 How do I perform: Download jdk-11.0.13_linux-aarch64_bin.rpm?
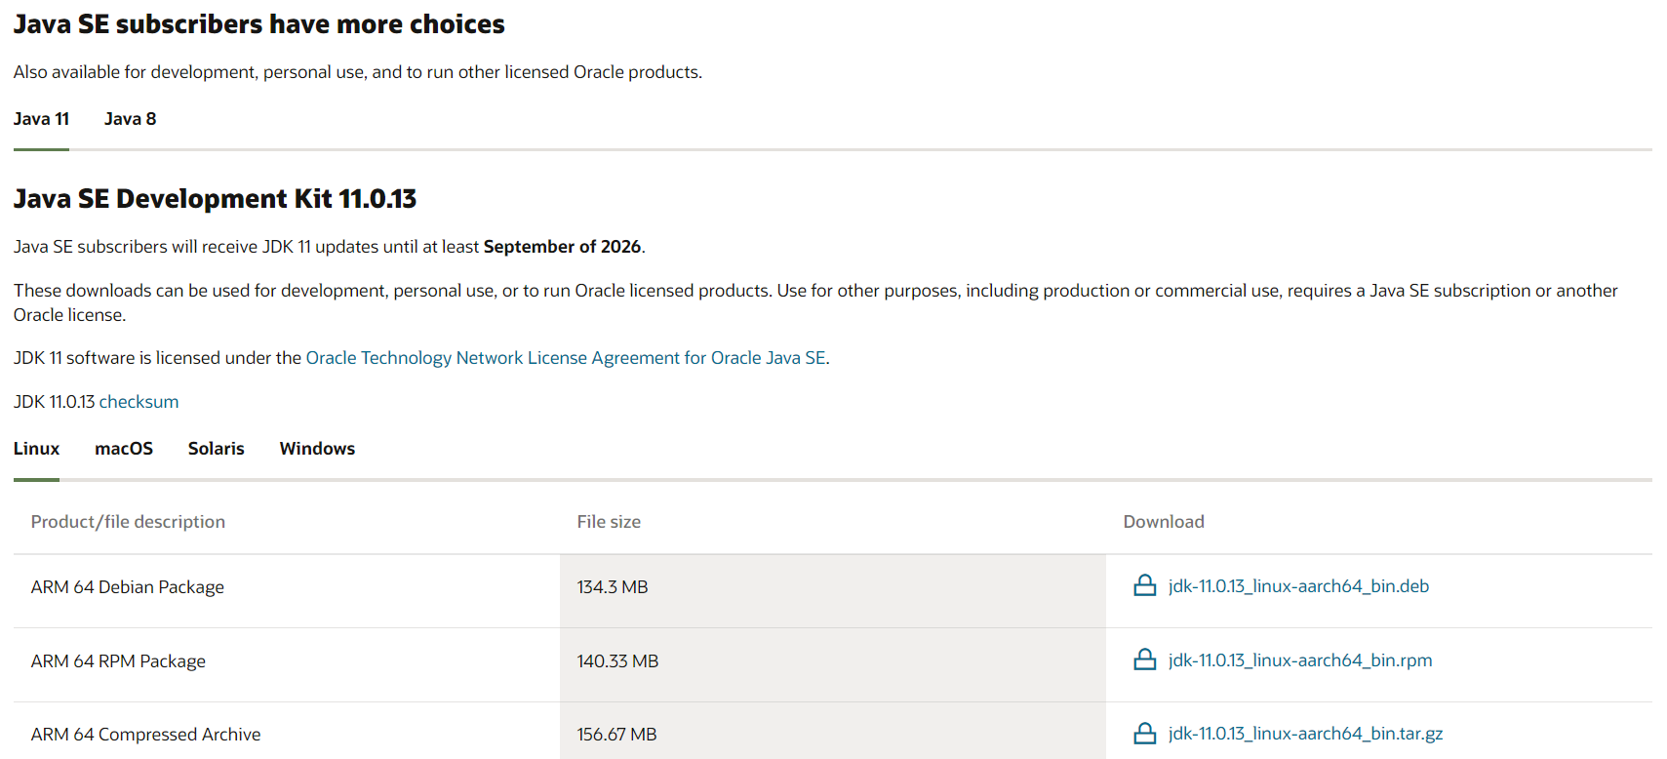[x=1300, y=660]
